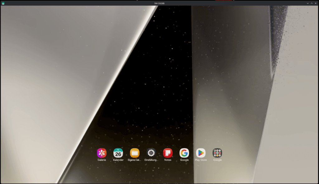Launch the red Notes app
The image size is (319, 184).
(168, 153)
